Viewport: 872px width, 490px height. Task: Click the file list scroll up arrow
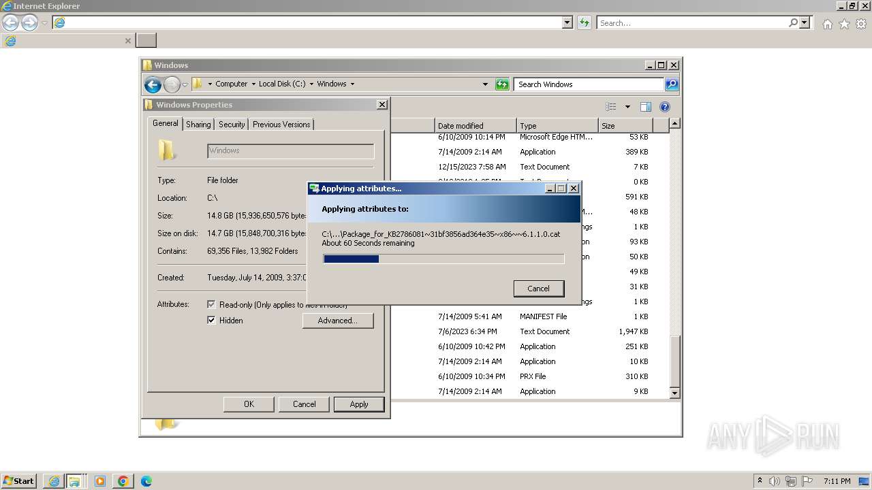point(674,124)
